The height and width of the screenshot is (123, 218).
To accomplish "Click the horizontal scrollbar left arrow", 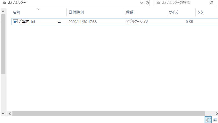I will point(10,114).
